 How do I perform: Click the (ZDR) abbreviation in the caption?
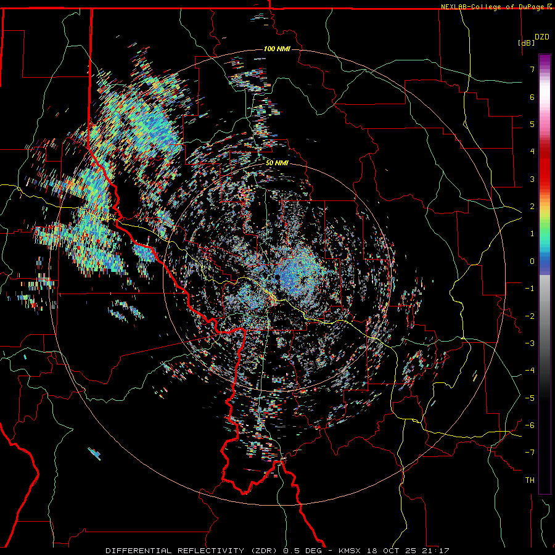pos(264,551)
